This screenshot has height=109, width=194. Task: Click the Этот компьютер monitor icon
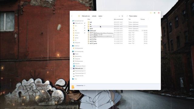[73, 51]
